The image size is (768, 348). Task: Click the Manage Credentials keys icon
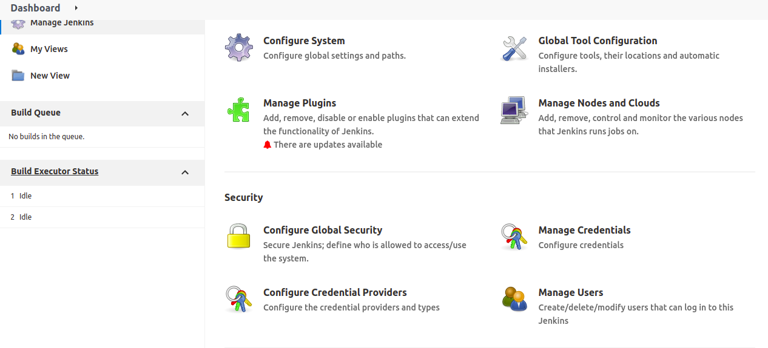514,237
